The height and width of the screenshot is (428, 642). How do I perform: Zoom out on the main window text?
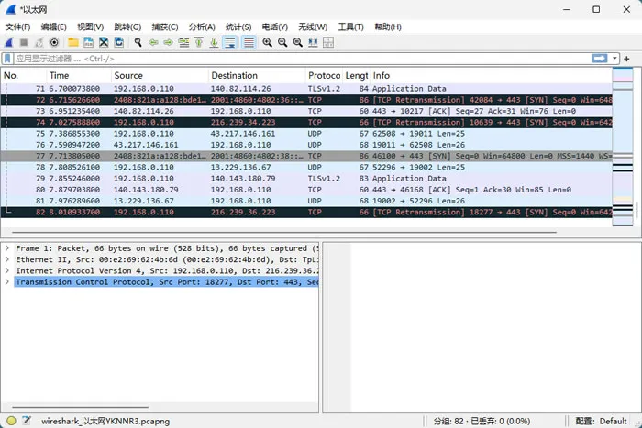coord(282,42)
